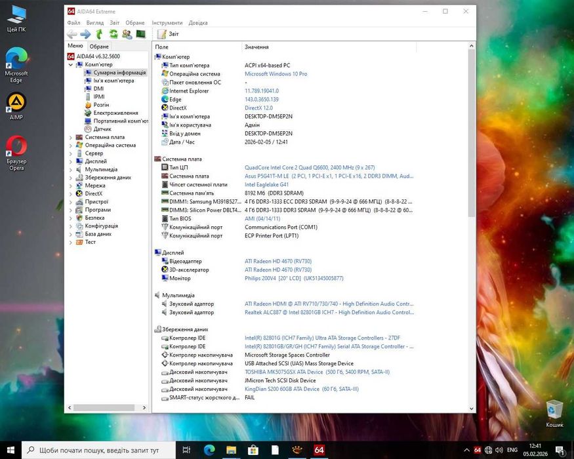Open the Інструменти menu
Screen dimensions: 574x459
167,23
